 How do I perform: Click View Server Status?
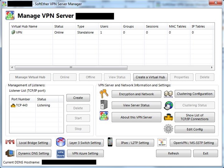pos(137,105)
